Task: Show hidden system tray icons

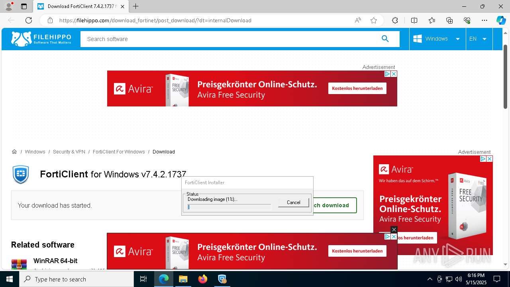Action: tap(430, 279)
